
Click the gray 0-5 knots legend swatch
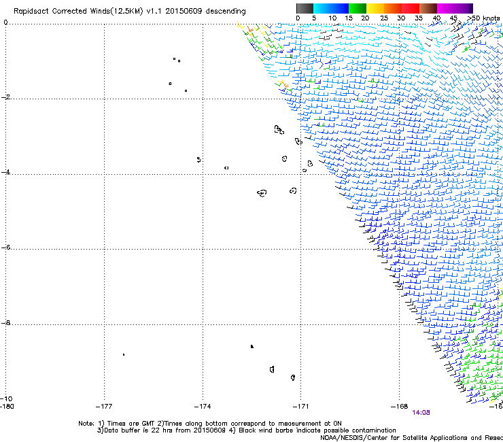305,8
